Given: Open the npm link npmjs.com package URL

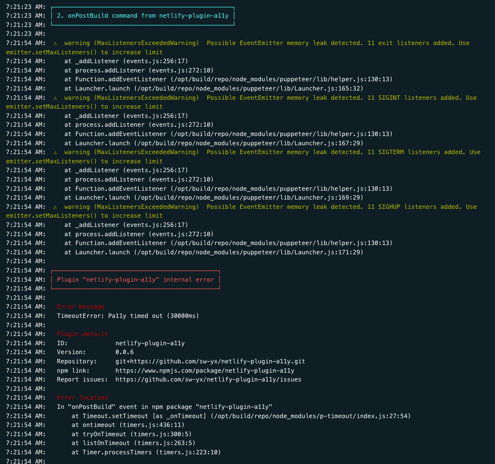Looking at the screenshot, I should click(x=205, y=371).
